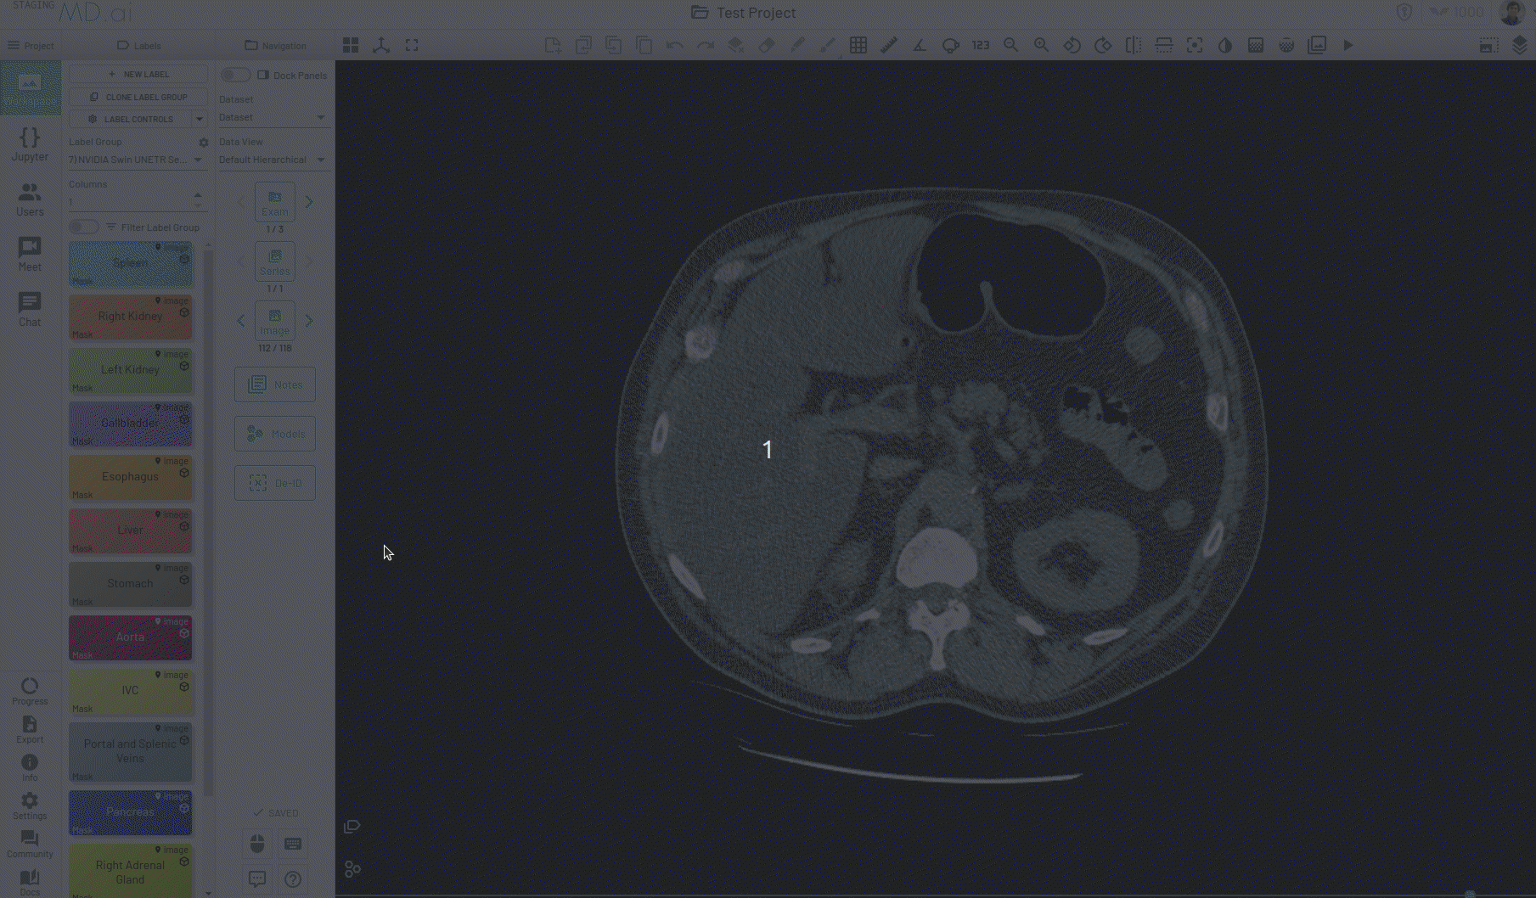Screen dimensions: 1536x898
Task: Open the Project menu
Action: pos(31,45)
